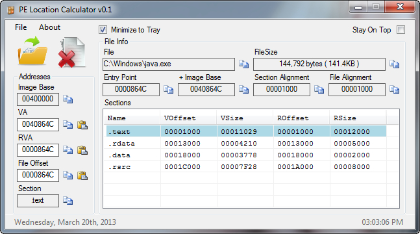Click the Image Base field 00400000
This screenshot has width=420, height=234.
click(38, 99)
